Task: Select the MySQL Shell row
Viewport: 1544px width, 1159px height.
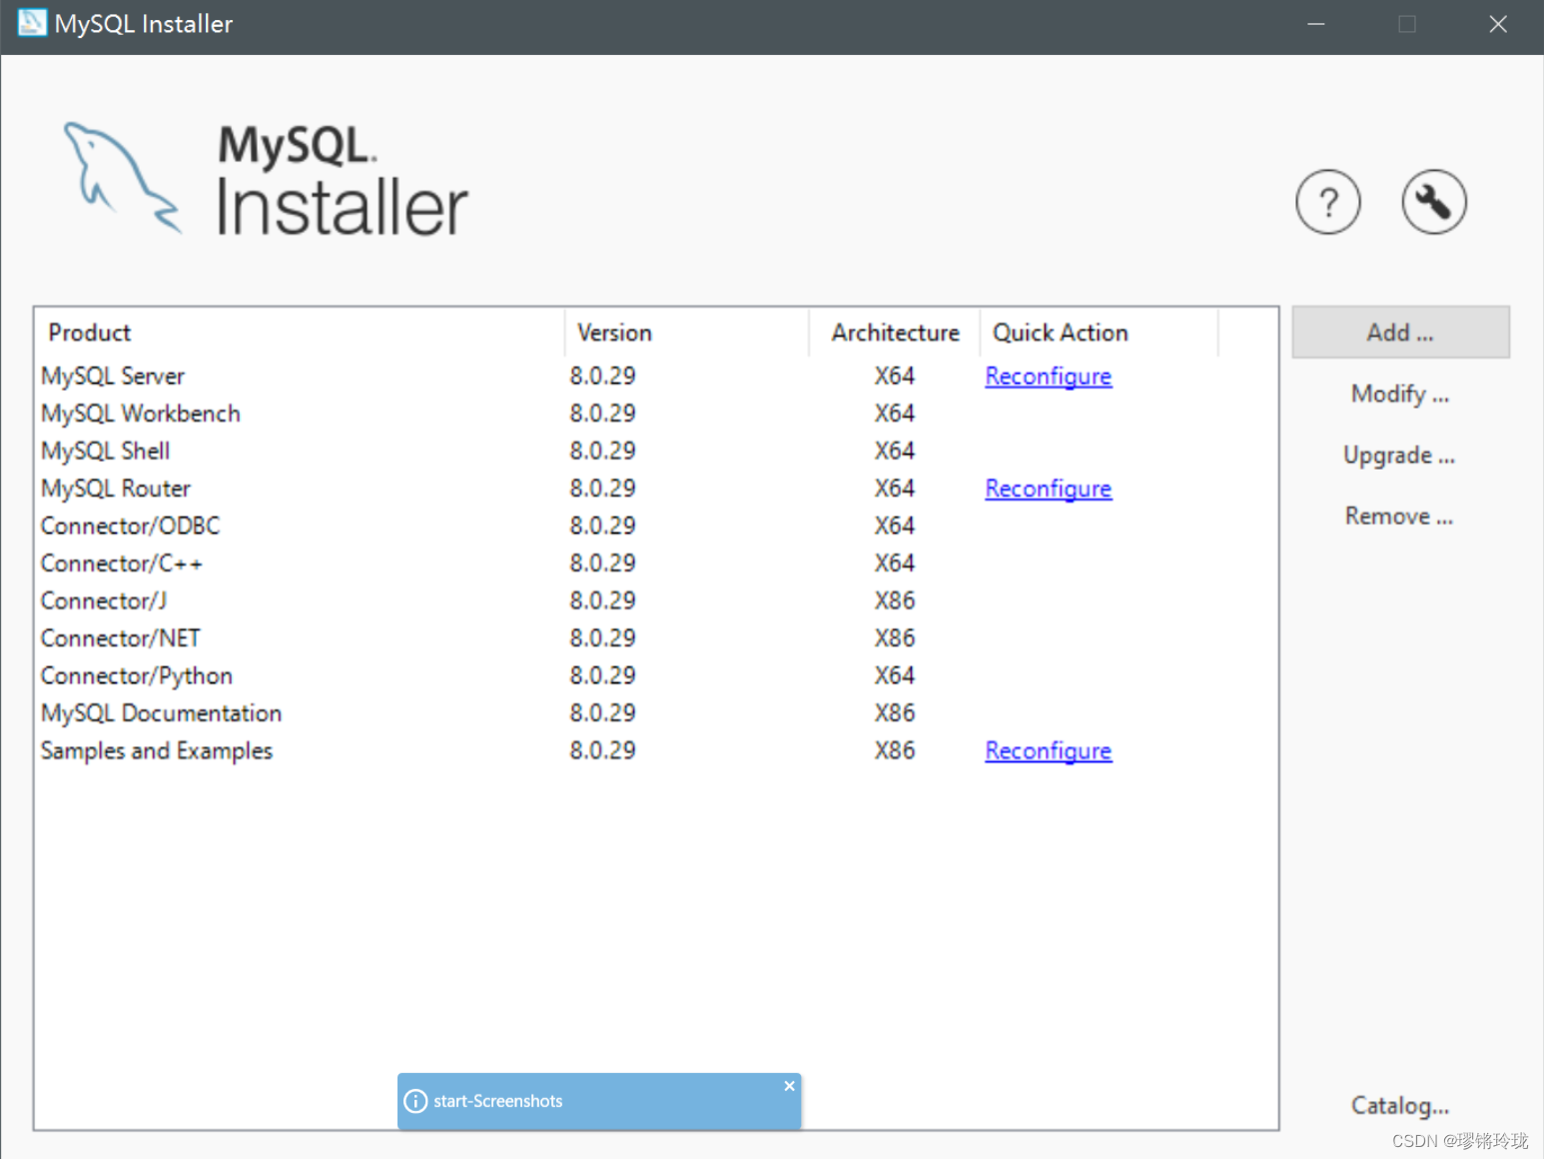Action: pos(656,452)
